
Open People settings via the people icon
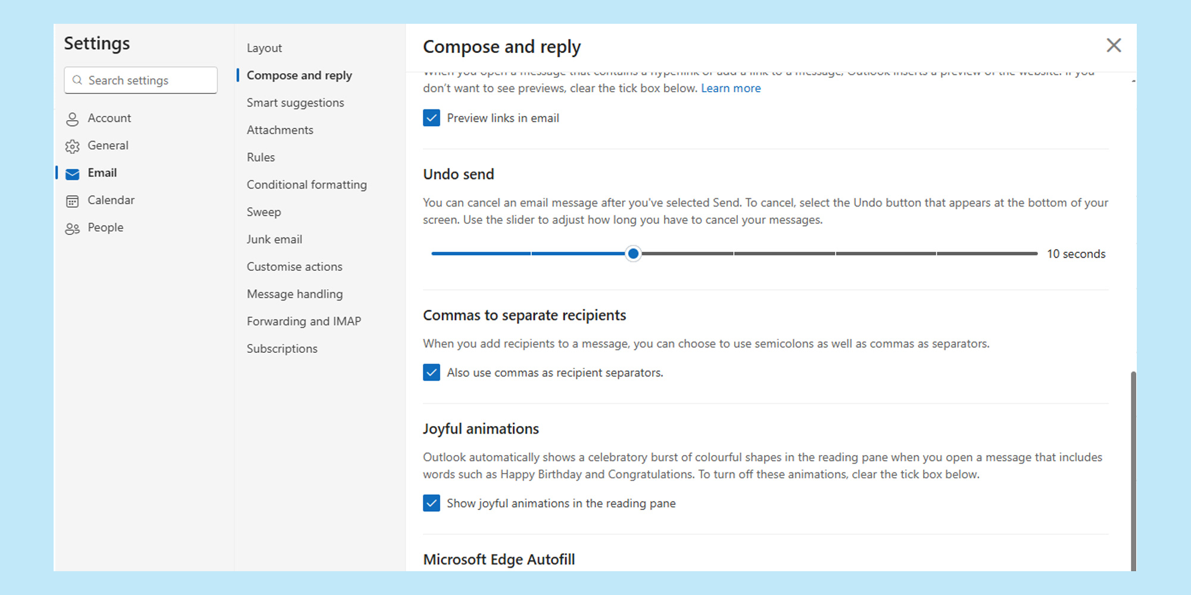coord(72,227)
